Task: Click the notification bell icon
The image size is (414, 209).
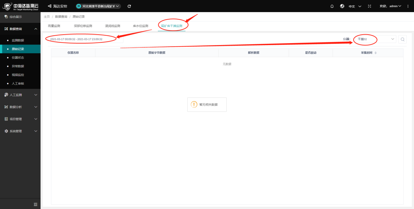Action: (332, 6)
